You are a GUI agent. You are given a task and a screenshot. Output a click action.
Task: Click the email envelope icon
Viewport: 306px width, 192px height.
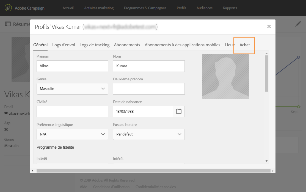tap(6, 113)
